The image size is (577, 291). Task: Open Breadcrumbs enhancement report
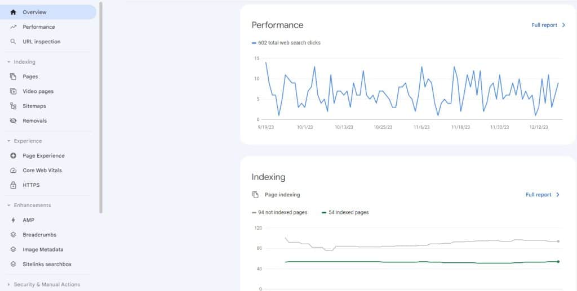[x=39, y=235]
